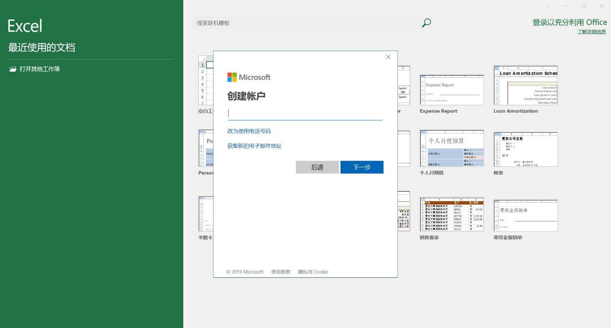Click the 改为使用电话号码 link
The image size is (611, 328).
(x=249, y=131)
